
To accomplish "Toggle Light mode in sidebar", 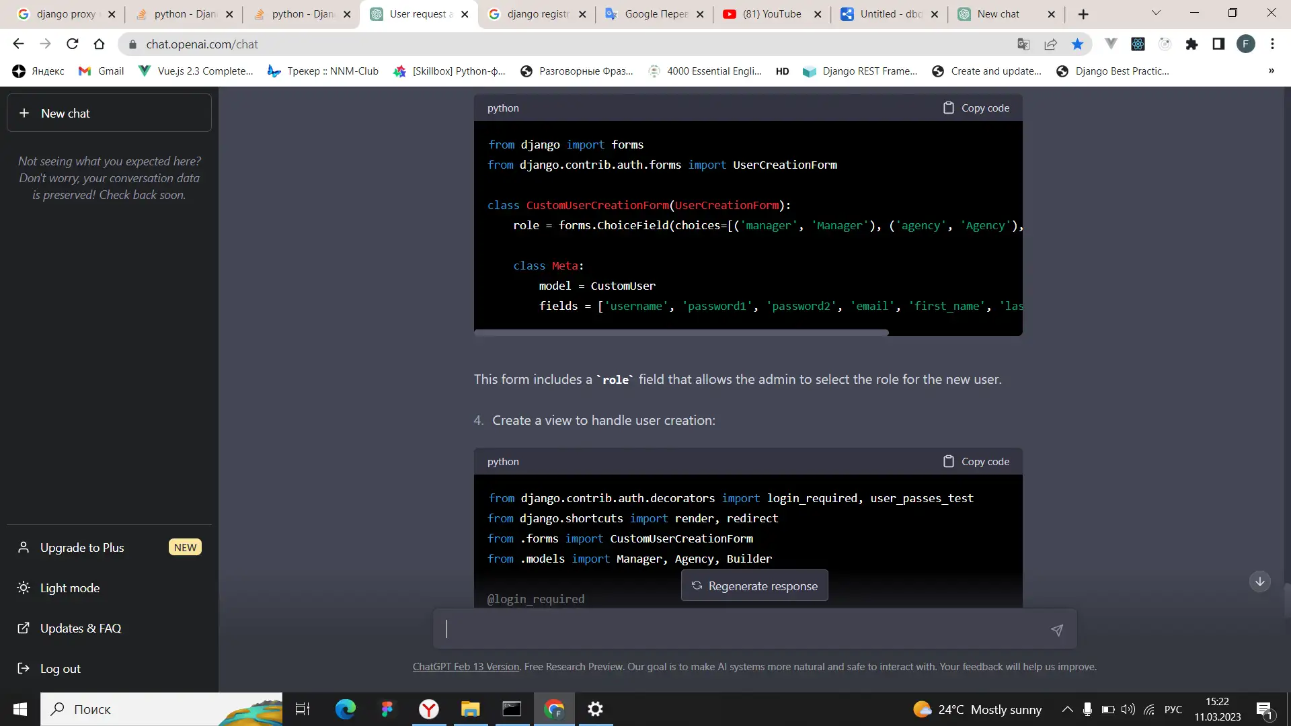I will [70, 588].
